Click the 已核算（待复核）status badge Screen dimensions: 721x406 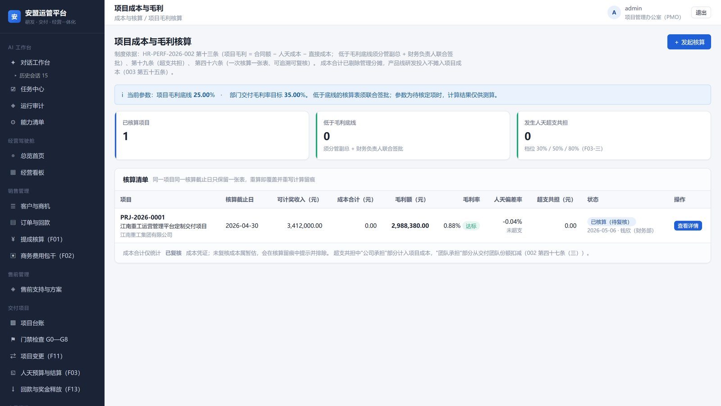click(611, 222)
